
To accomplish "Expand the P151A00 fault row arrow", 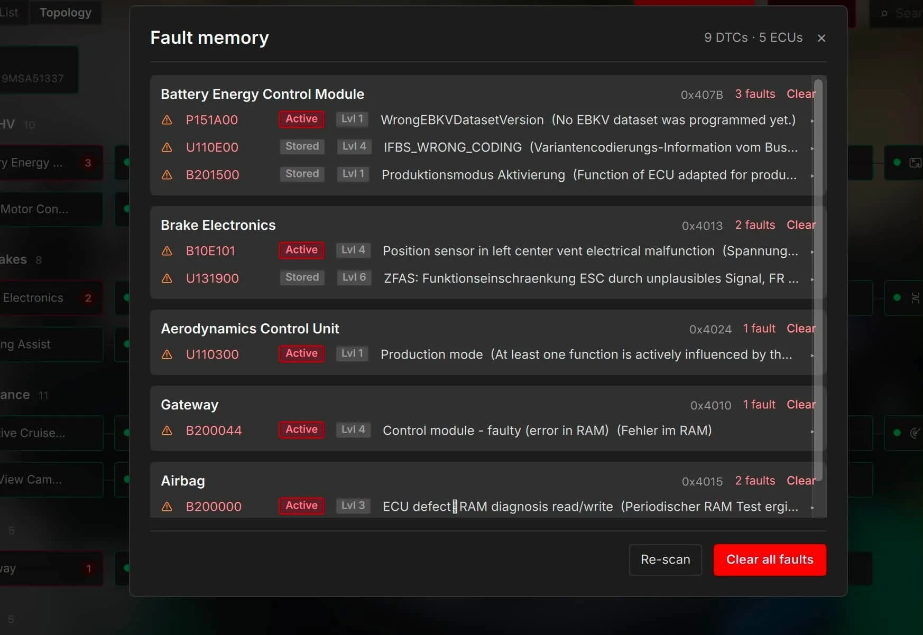I will [x=812, y=121].
